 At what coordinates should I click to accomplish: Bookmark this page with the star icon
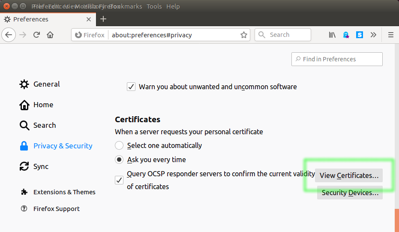point(243,35)
